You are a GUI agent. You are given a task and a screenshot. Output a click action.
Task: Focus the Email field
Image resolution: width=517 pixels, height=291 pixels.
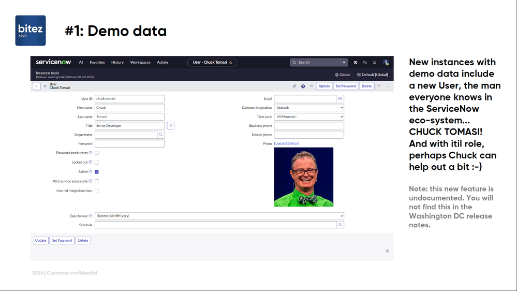[x=305, y=99]
